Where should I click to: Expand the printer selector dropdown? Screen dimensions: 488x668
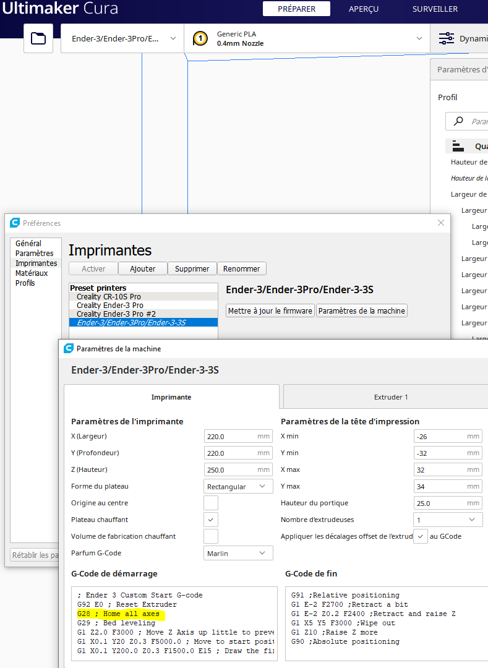pyautogui.click(x=122, y=38)
